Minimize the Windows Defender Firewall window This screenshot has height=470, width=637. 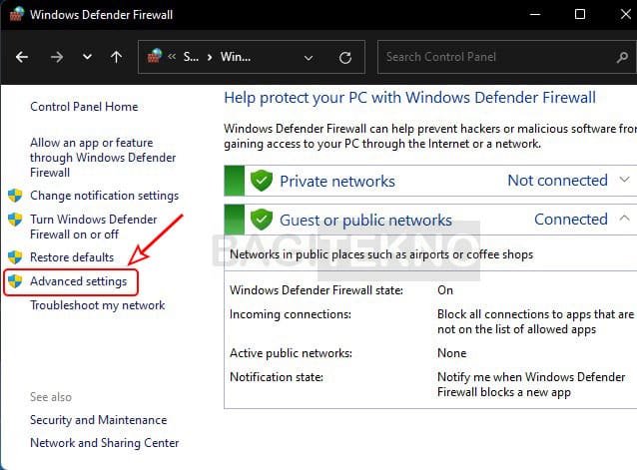tap(535, 14)
